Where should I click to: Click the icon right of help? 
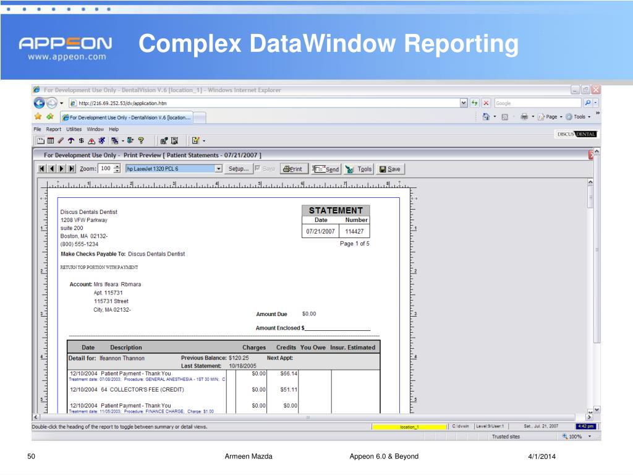[164, 140]
